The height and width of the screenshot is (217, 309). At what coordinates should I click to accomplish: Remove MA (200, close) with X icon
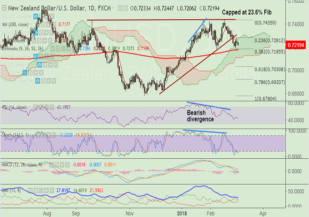pos(54,25)
